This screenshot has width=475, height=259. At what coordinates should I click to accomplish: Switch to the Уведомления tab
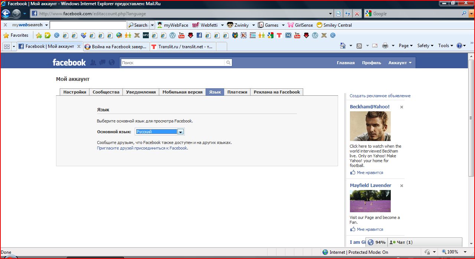point(141,92)
